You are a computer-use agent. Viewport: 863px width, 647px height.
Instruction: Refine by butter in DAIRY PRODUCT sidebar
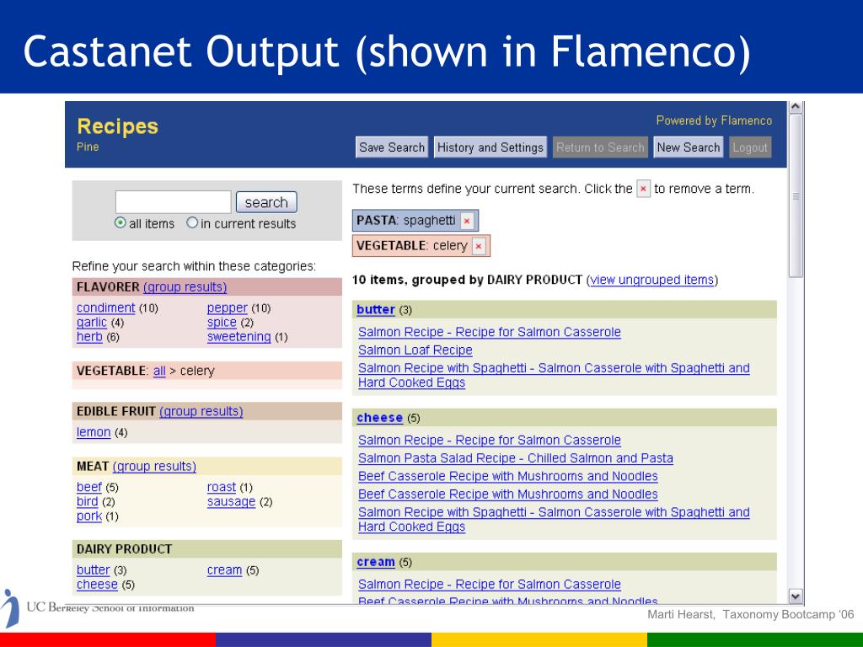pos(93,570)
